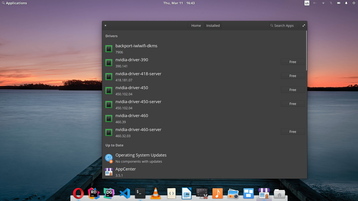The height and width of the screenshot is (201, 358).
Task: Click Free button for nvidia-driver-418-server
Action: (293, 76)
